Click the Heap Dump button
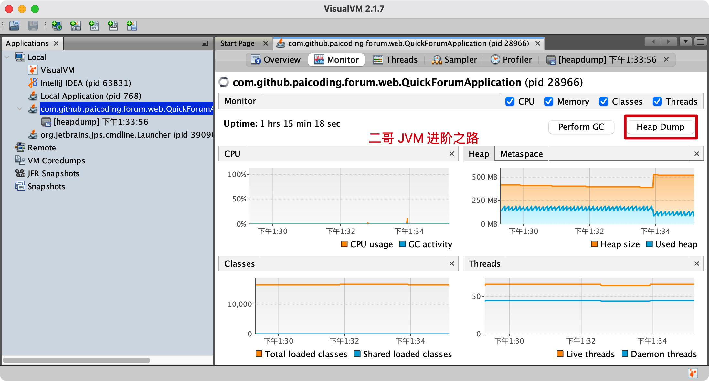This screenshot has height=381, width=709. click(x=660, y=127)
